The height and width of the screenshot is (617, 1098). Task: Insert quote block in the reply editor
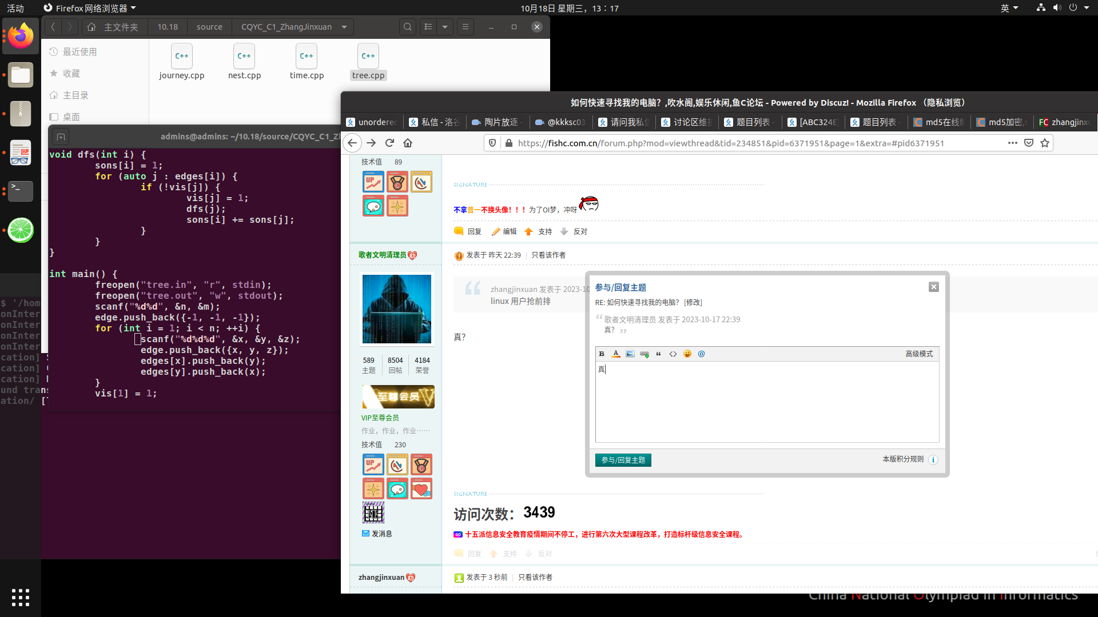[x=659, y=354]
